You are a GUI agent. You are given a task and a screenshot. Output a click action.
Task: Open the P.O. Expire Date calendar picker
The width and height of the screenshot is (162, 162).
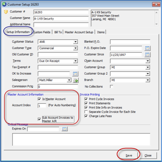tap(147, 48)
